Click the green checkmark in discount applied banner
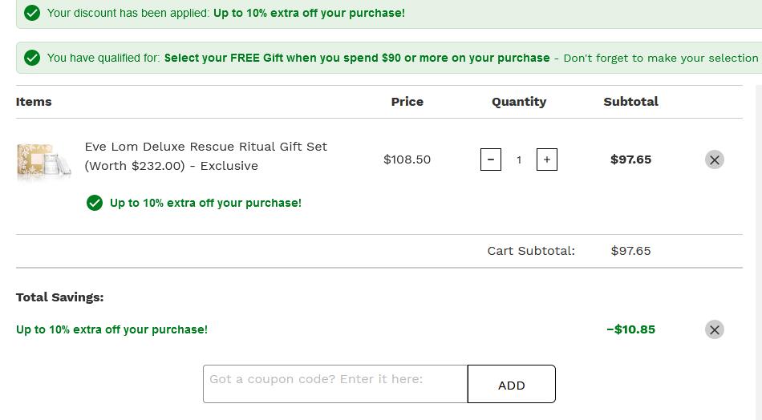The height and width of the screenshot is (420, 762). coord(32,13)
